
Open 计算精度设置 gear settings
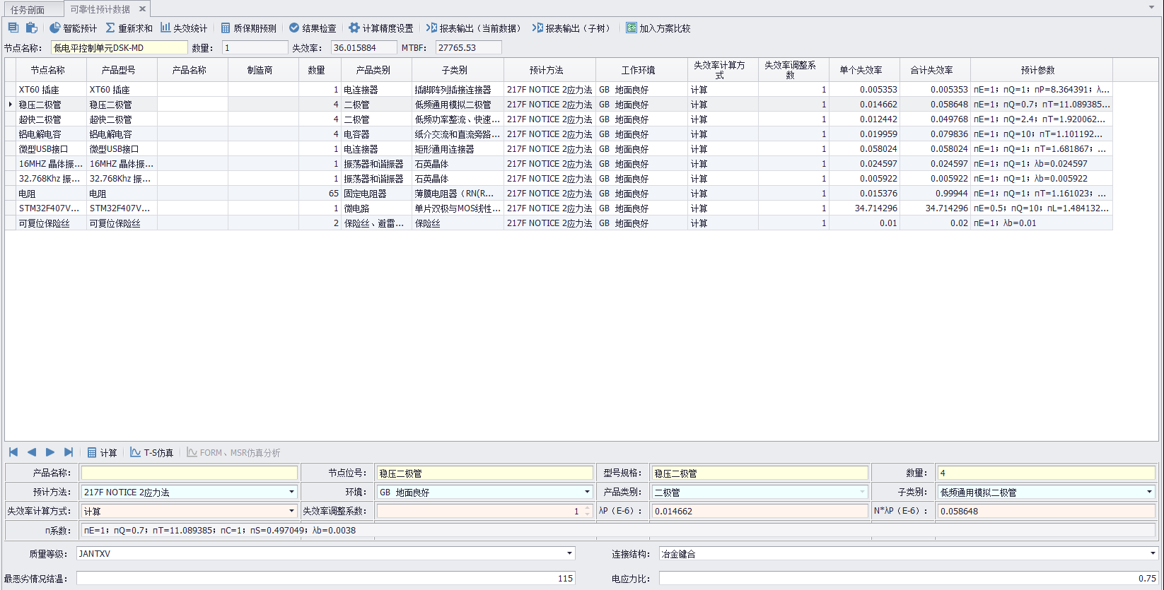[x=354, y=28]
